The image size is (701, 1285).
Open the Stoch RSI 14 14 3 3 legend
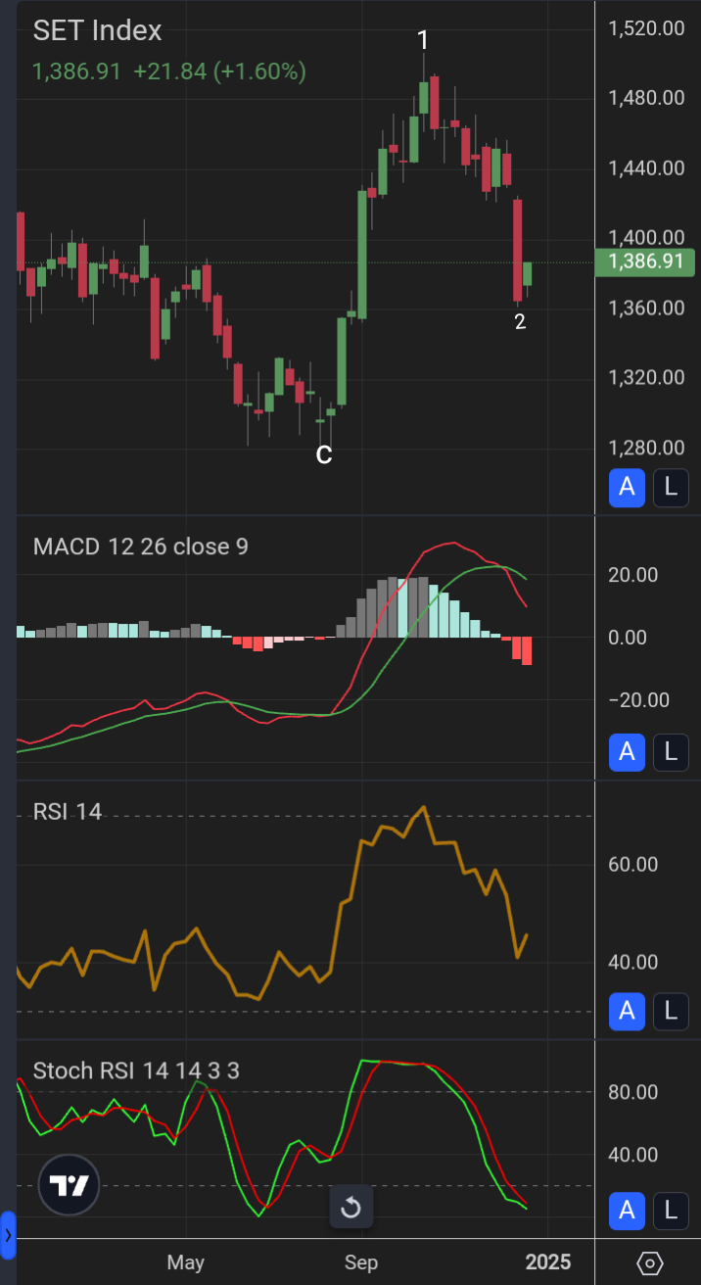point(136,1071)
